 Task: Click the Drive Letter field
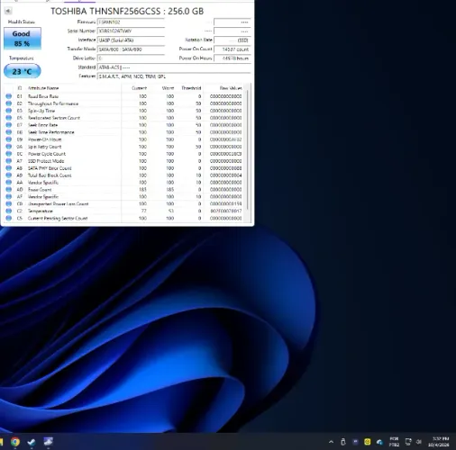coord(131,58)
